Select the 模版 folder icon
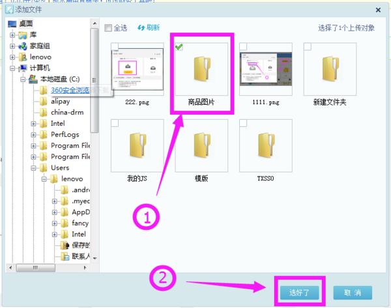Image resolution: width=391 pixels, height=308 pixels. click(201, 145)
